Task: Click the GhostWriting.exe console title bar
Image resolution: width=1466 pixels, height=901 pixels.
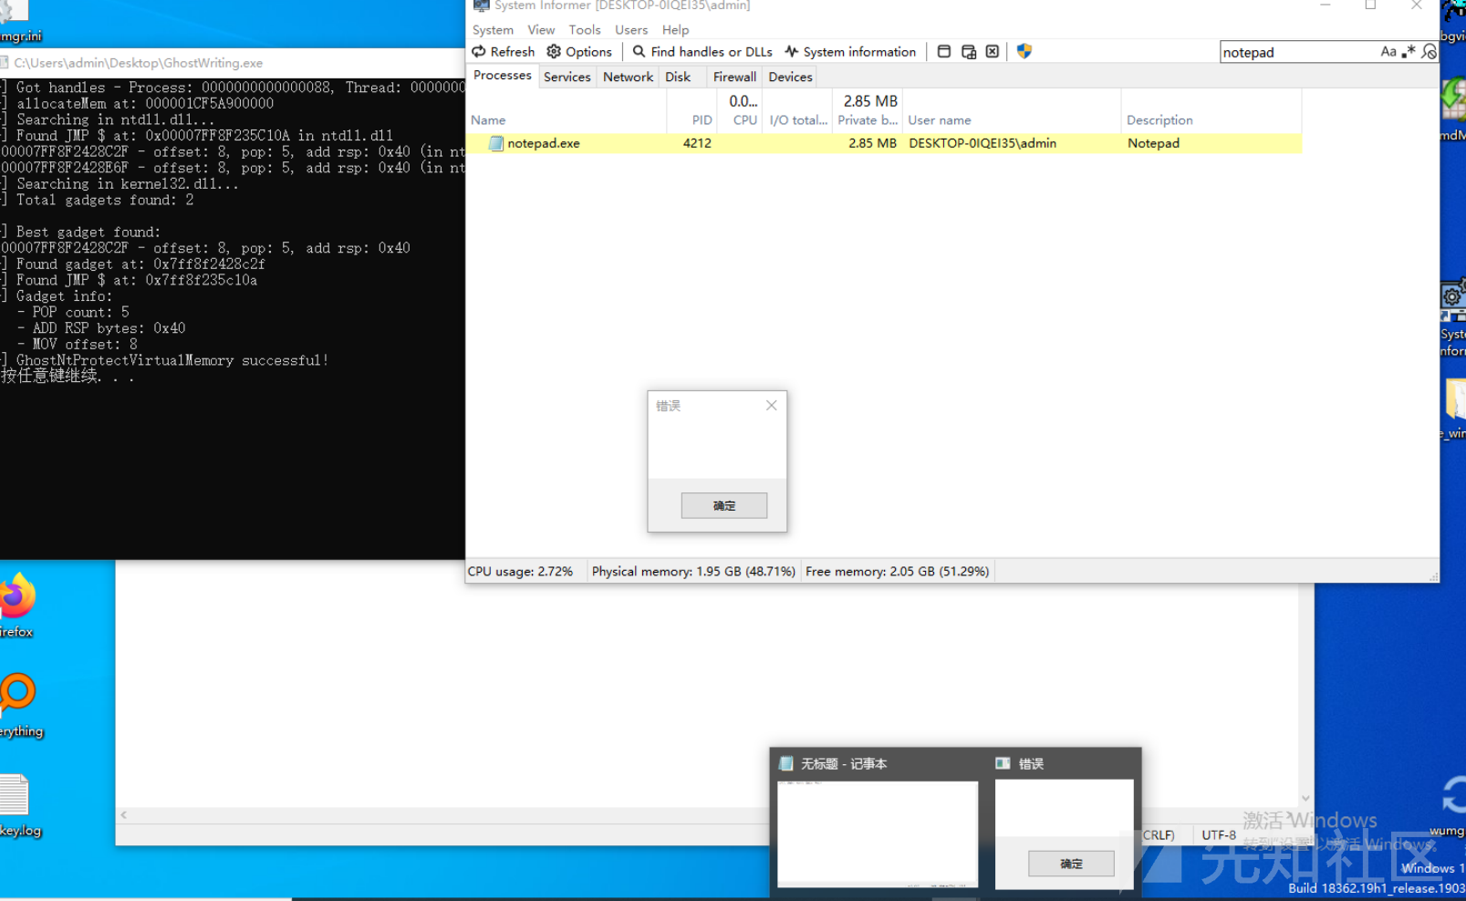Action: pyautogui.click(x=233, y=63)
